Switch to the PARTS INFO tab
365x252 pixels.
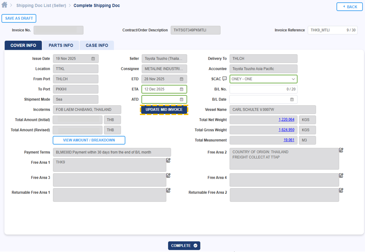click(x=61, y=46)
